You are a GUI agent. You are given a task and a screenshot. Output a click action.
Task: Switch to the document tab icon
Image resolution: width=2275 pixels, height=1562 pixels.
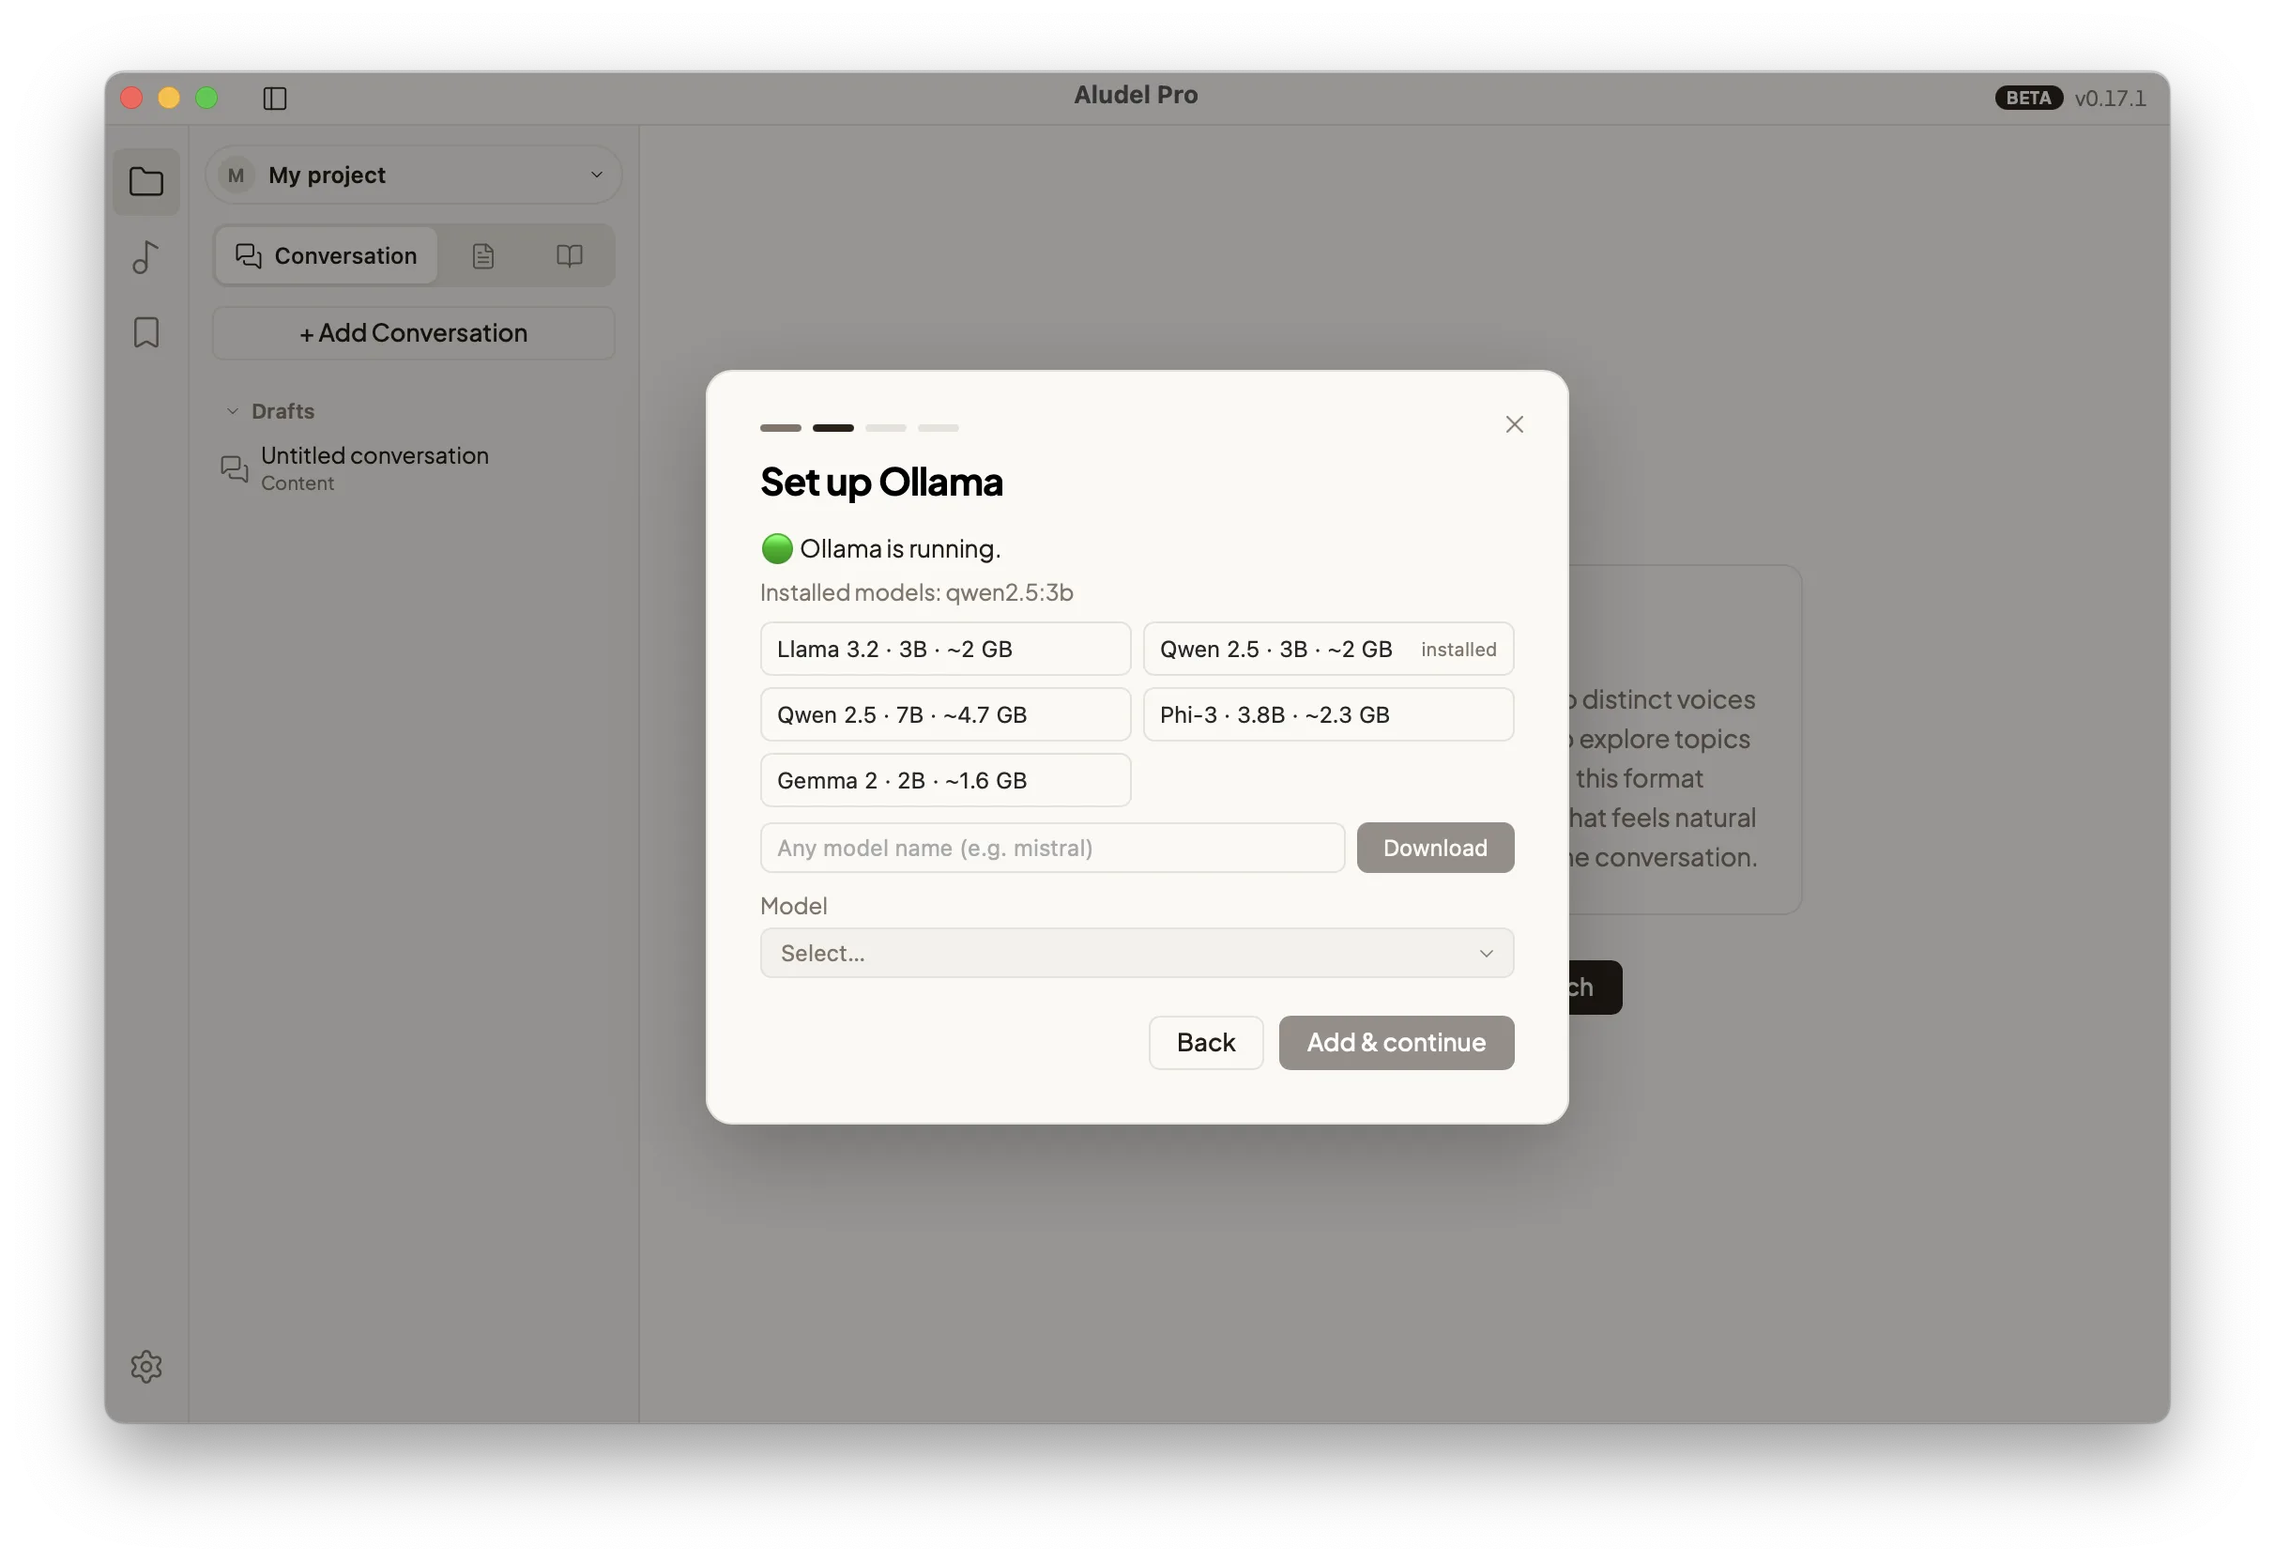(482, 255)
